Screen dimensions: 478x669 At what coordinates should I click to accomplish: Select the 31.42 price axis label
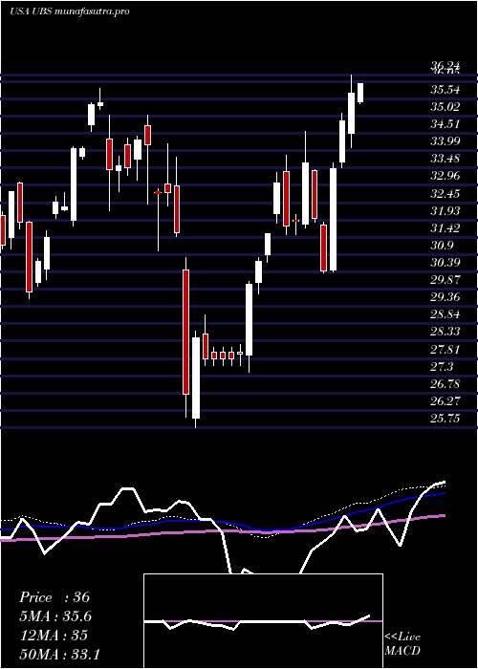[445, 228]
